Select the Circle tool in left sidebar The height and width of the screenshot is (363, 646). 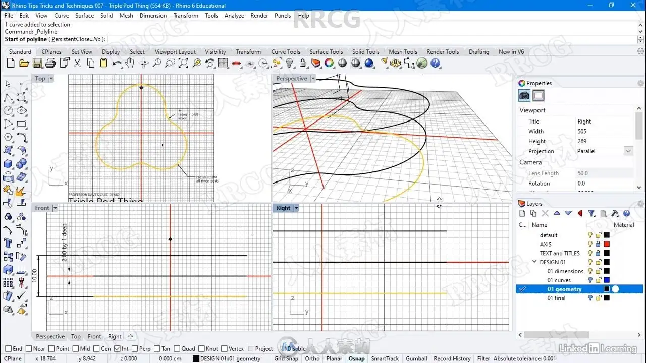tap(8, 110)
